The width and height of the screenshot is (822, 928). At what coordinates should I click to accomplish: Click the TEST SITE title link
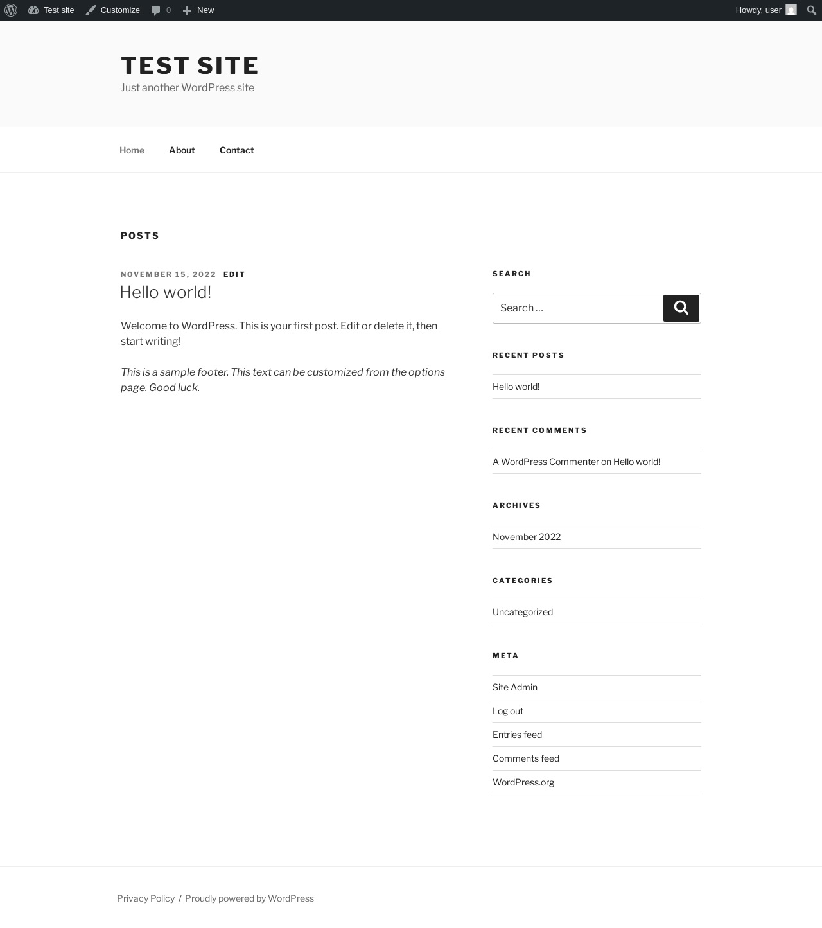click(189, 66)
